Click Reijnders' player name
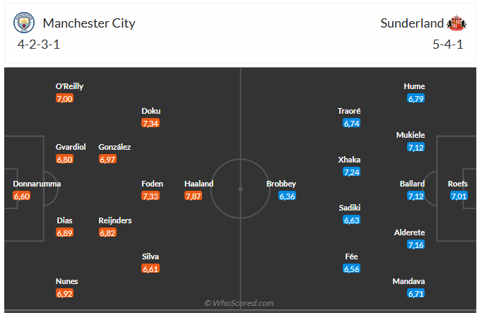477x313 pixels. [115, 220]
